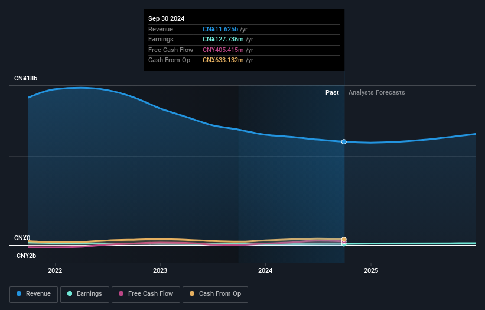485x310 pixels.
Task: Click the orange Cash From Op data point
Action: [x=344, y=239]
